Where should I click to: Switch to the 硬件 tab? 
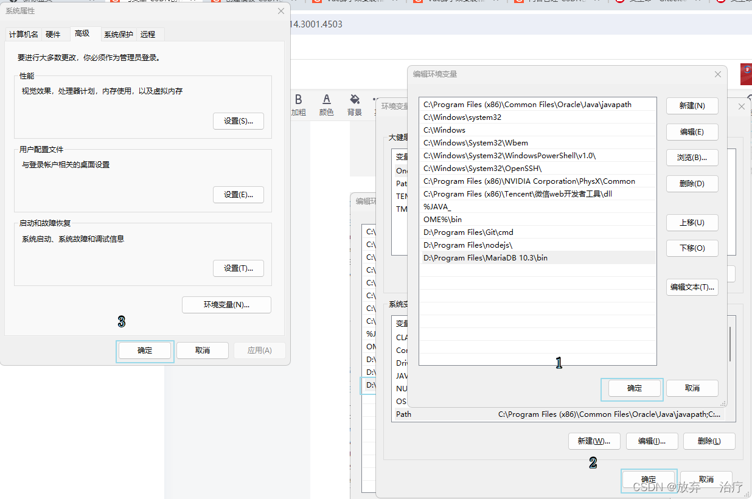point(54,34)
